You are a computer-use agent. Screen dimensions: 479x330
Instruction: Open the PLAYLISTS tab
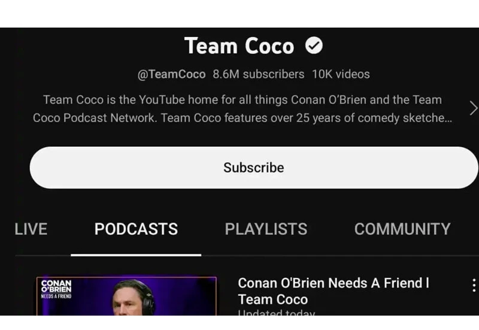[x=266, y=229]
